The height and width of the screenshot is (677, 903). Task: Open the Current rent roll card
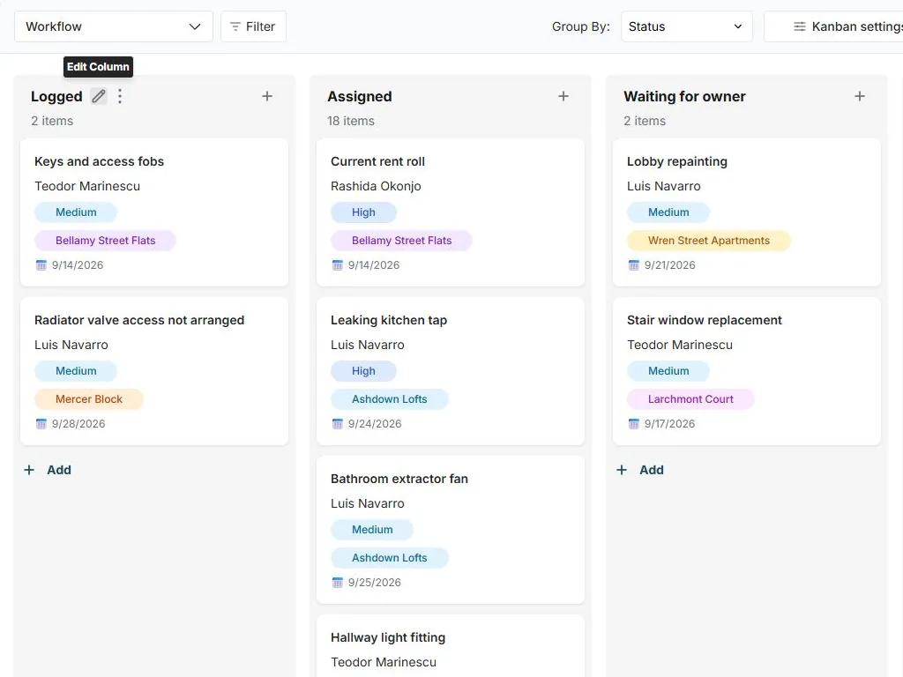(451, 212)
